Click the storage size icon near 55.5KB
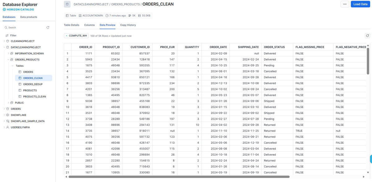Viewport: 372px width, 182px height. tap(139, 16)
